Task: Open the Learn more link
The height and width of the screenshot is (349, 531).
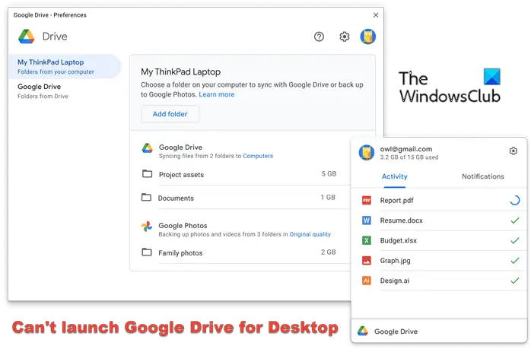Action: 216,94
